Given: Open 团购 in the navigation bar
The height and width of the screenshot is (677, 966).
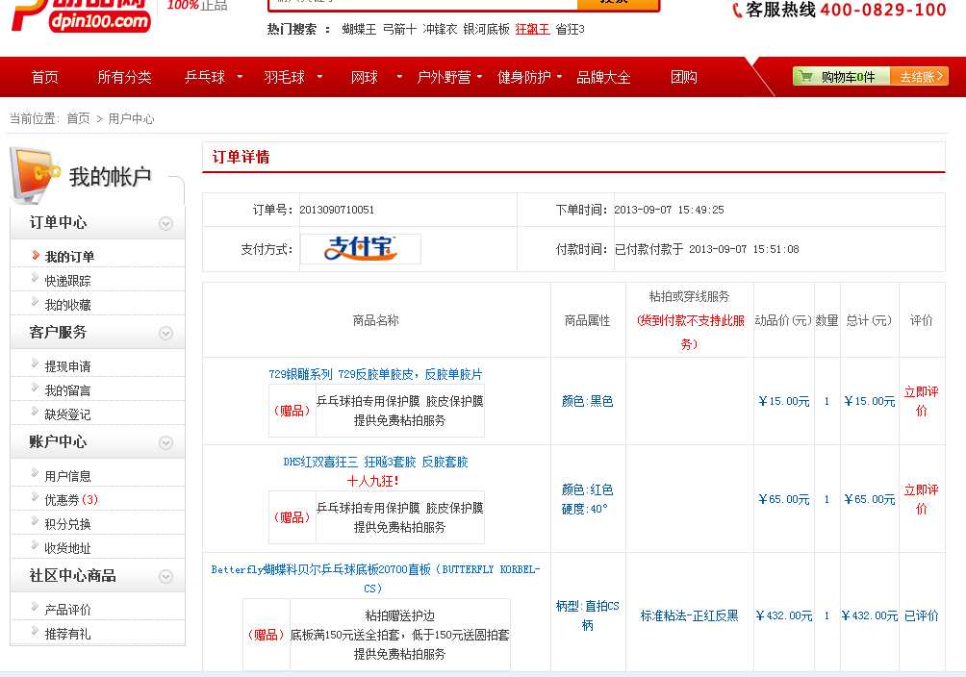Looking at the screenshot, I should [684, 77].
